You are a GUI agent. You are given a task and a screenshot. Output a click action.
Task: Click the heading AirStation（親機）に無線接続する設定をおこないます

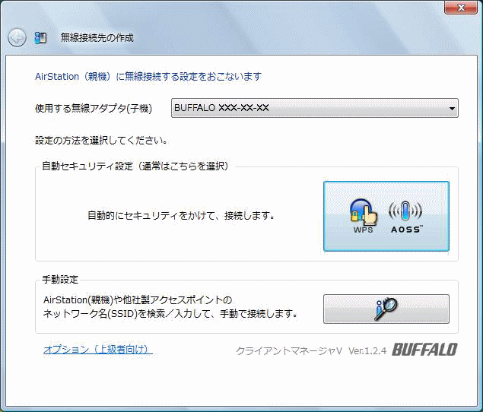point(148,76)
